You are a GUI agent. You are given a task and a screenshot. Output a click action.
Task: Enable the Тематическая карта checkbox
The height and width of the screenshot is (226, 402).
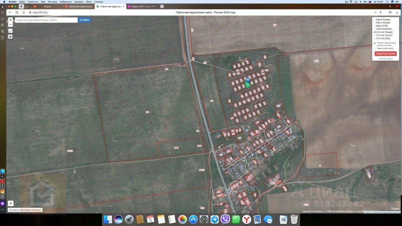point(375,48)
